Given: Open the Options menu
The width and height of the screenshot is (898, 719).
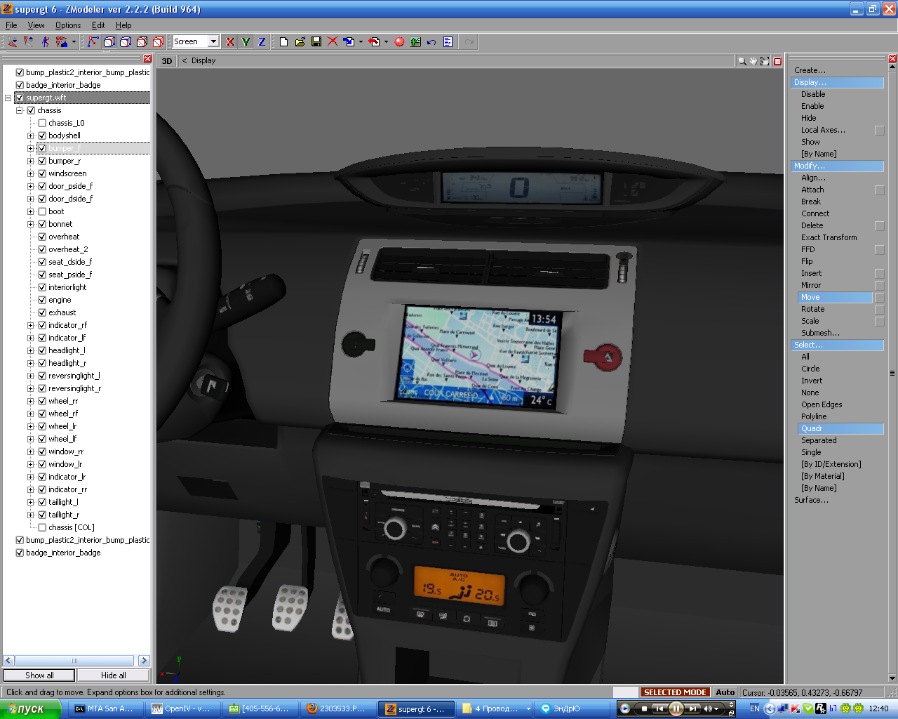Looking at the screenshot, I should pyautogui.click(x=68, y=25).
